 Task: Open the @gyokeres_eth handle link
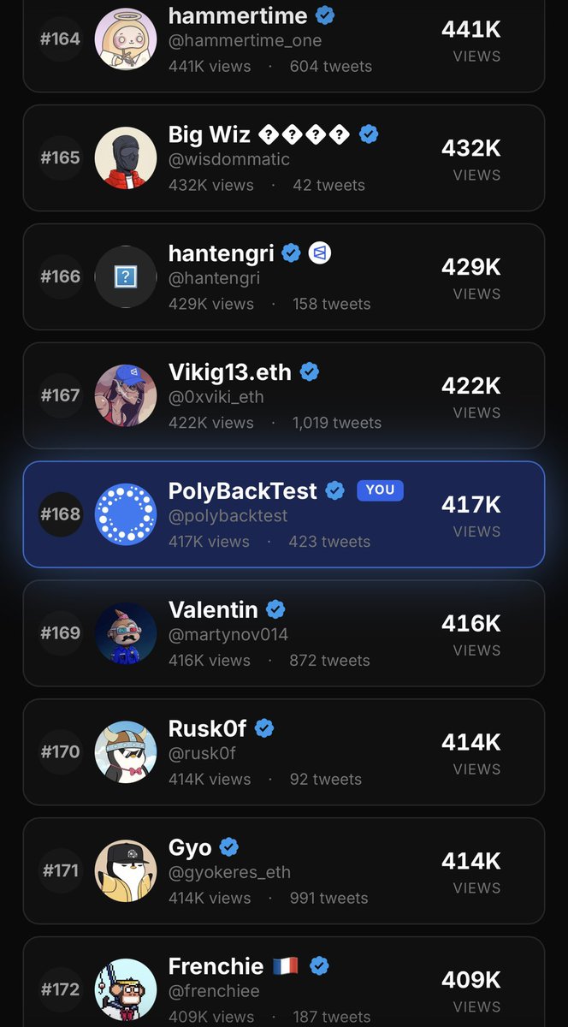(x=230, y=873)
